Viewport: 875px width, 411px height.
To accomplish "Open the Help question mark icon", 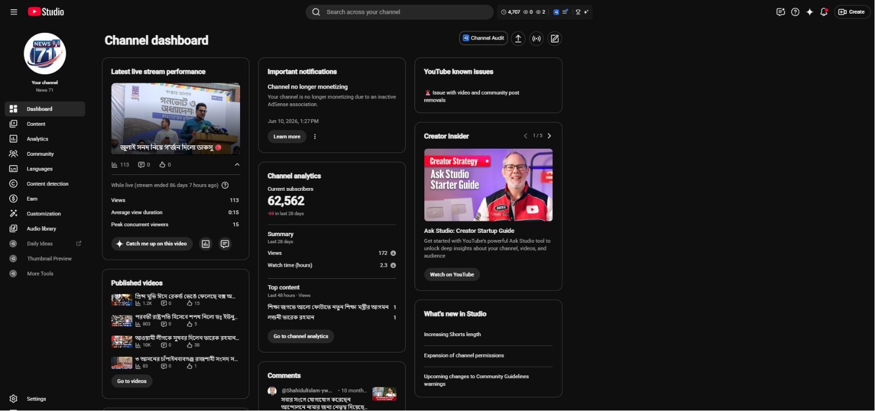I will coord(795,12).
